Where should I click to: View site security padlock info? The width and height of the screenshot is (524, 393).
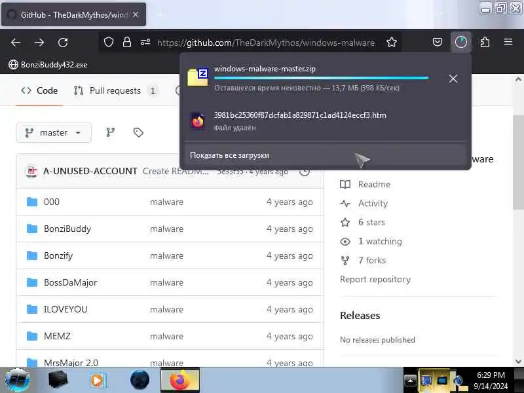point(127,42)
